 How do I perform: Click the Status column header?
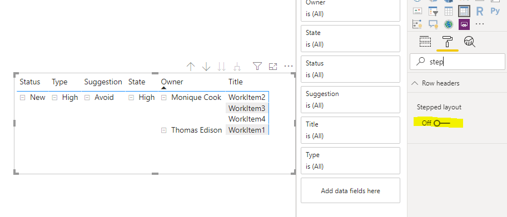30,82
